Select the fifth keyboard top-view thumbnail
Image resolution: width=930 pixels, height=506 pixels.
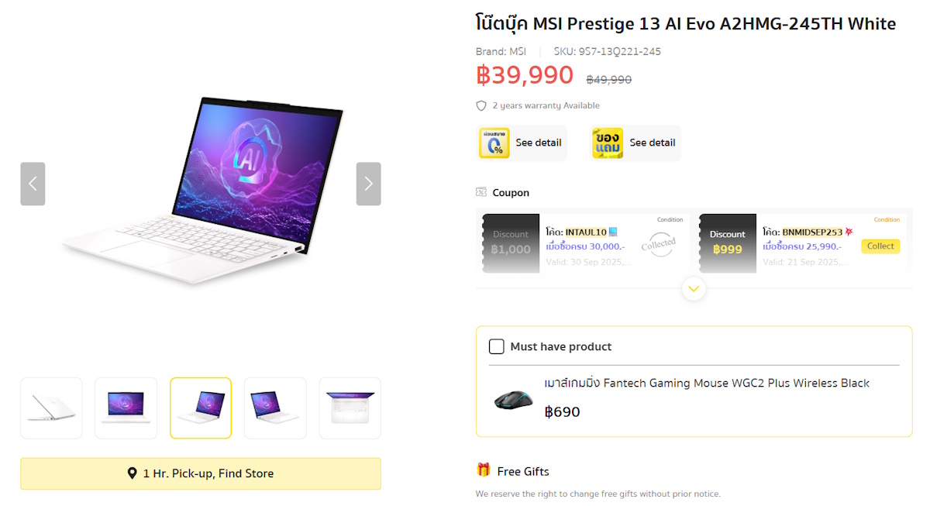(x=350, y=408)
